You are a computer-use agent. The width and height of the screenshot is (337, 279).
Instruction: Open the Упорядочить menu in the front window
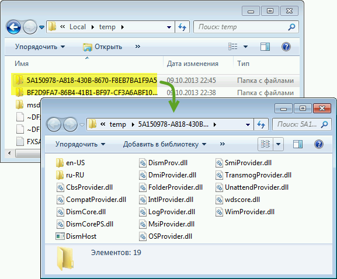click(81, 144)
